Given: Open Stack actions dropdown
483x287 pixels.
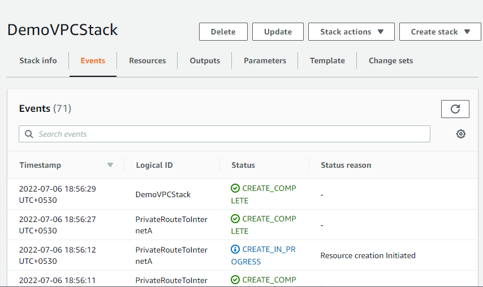Looking at the screenshot, I should (351, 32).
